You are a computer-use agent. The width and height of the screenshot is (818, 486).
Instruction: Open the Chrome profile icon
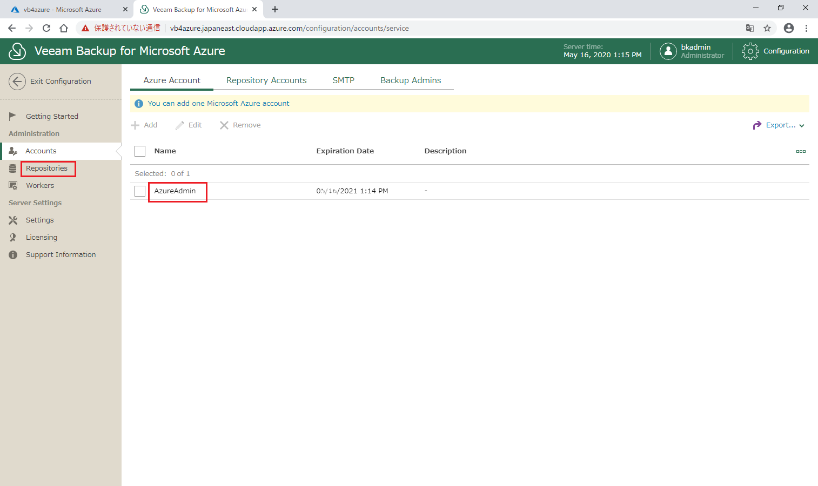(x=789, y=28)
